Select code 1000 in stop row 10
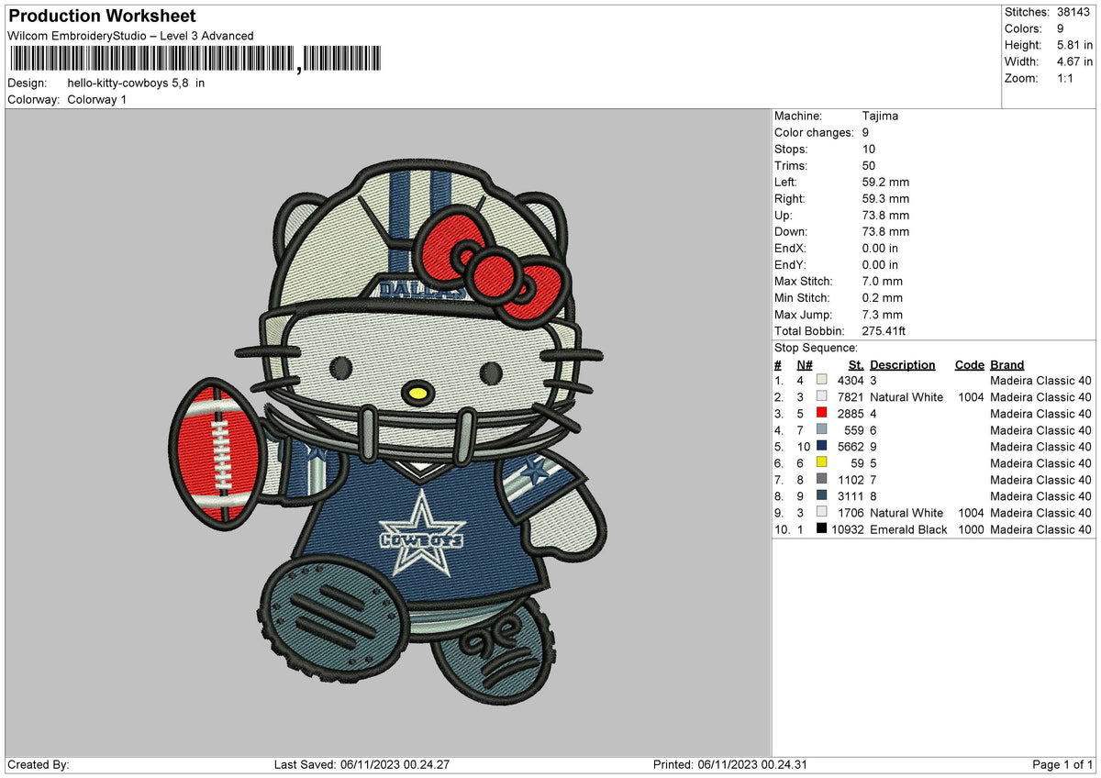Image resolution: width=1101 pixels, height=778 pixels. coord(970,529)
